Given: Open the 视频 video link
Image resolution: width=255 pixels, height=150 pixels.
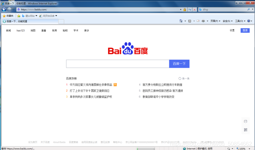Looking at the screenshot, I should [54, 31].
